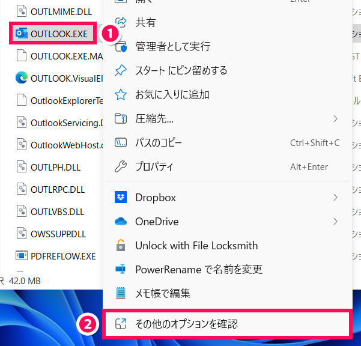The height and width of the screenshot is (346, 361).
Task: Click the wrench icon for プロパティ
Action: tap(121, 166)
